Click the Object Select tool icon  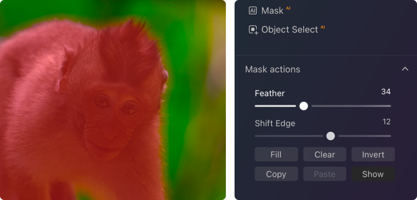[253, 30]
